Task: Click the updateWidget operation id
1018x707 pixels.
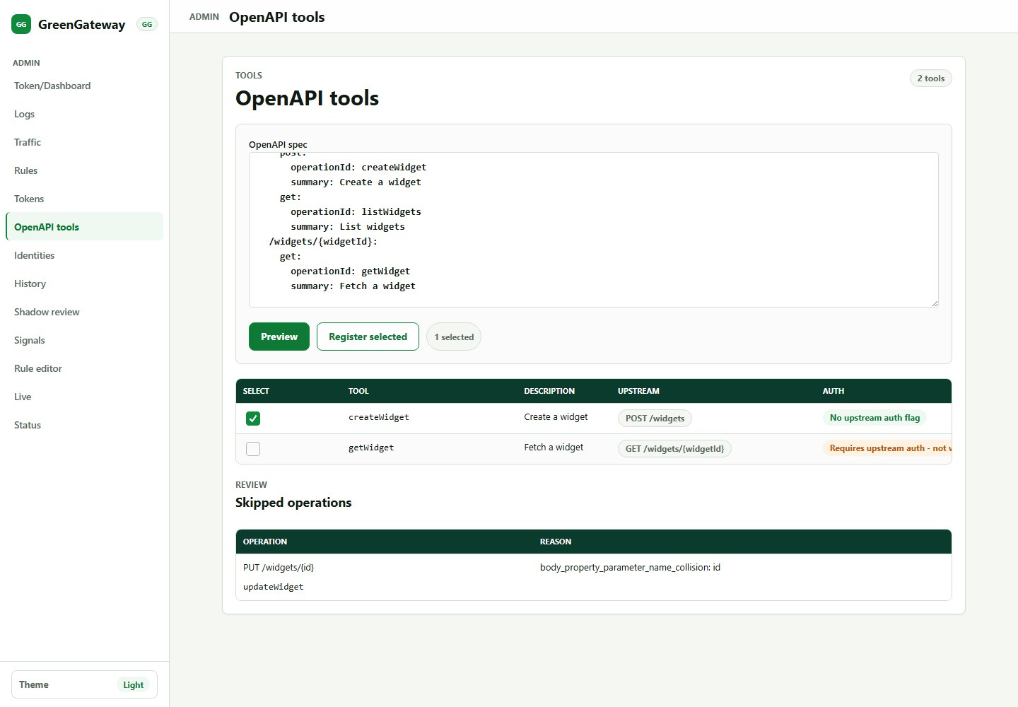Action: (274, 587)
